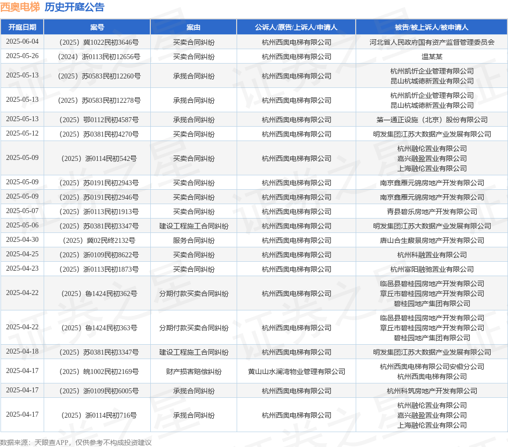
Task: Click the 被告/被上诉人/被申请人 column header
Action: pyautogui.click(x=432, y=27)
